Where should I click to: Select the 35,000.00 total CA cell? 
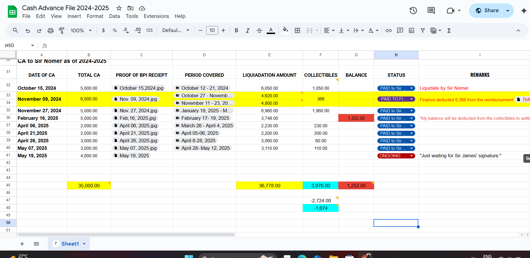coord(89,186)
